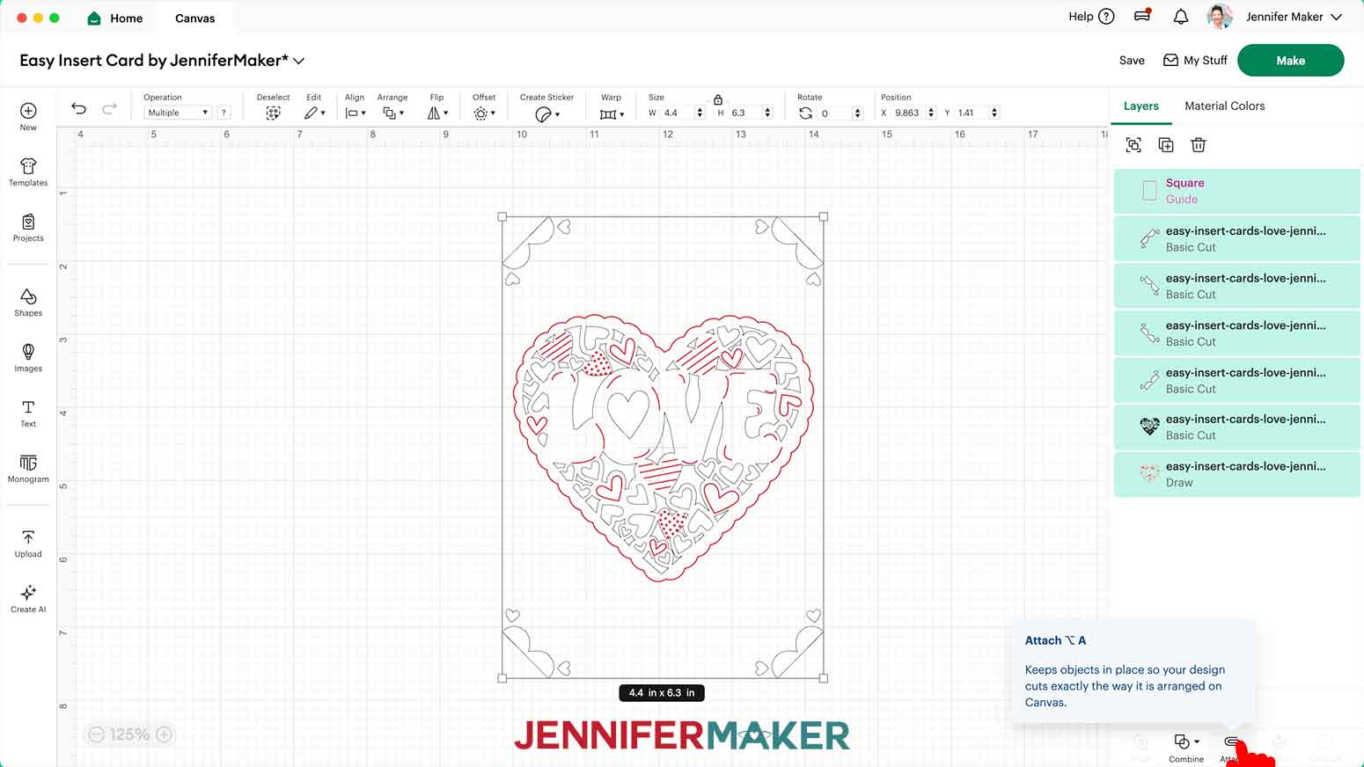Click the trash Delete icon in Layers

[x=1198, y=145]
